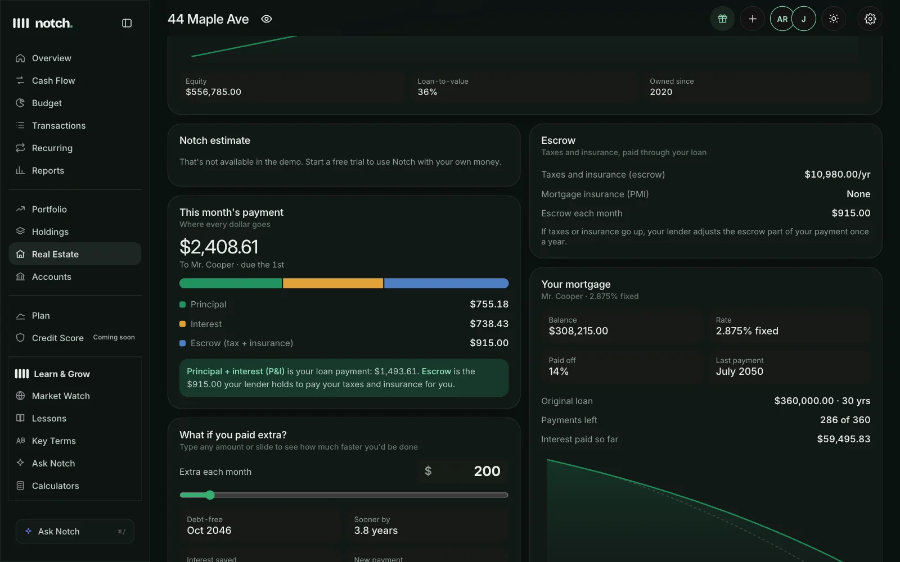Image resolution: width=900 pixels, height=562 pixels.
Task: Open the gift rewards icon
Action: 722,19
